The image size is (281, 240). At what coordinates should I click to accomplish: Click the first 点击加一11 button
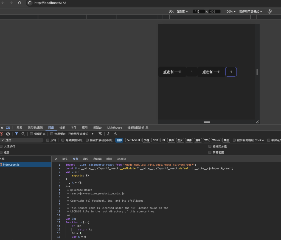click(172, 72)
